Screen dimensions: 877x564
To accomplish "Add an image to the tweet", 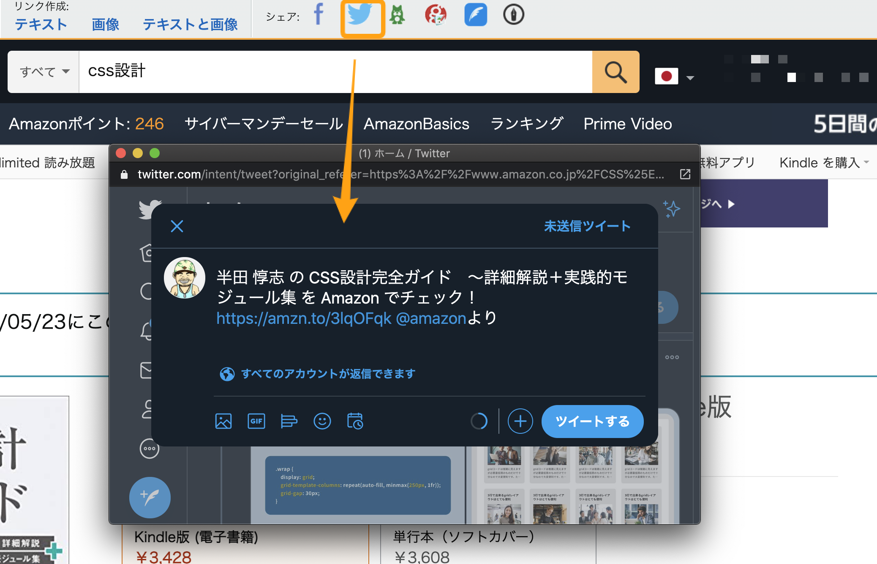I will pyautogui.click(x=223, y=421).
